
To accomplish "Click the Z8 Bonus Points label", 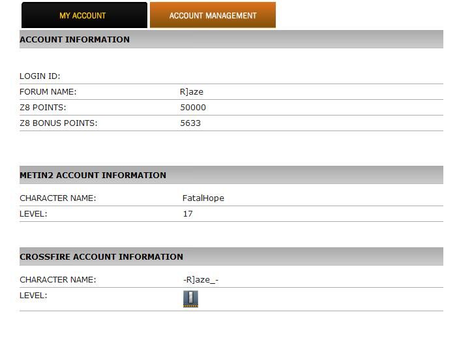I will tap(58, 123).
